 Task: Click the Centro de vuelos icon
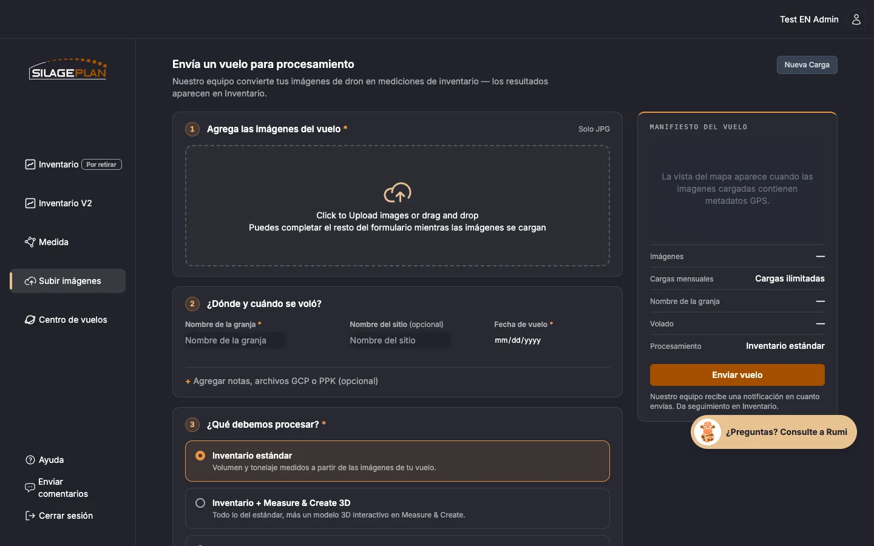(x=30, y=320)
